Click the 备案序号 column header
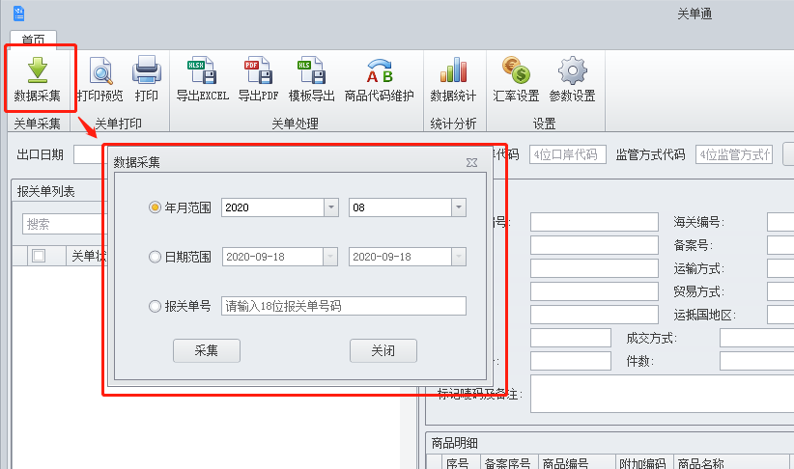Image resolution: width=794 pixels, height=469 pixels. click(508, 462)
